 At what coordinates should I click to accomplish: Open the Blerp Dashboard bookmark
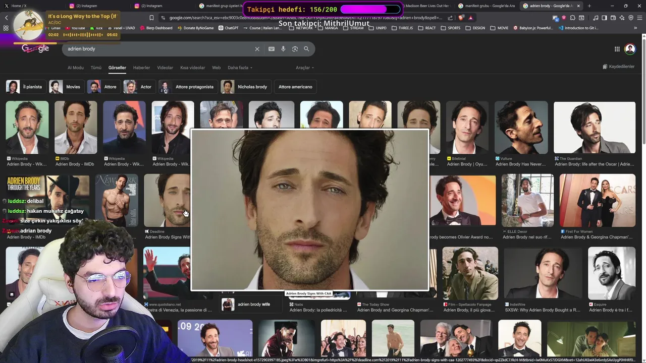tap(155, 28)
